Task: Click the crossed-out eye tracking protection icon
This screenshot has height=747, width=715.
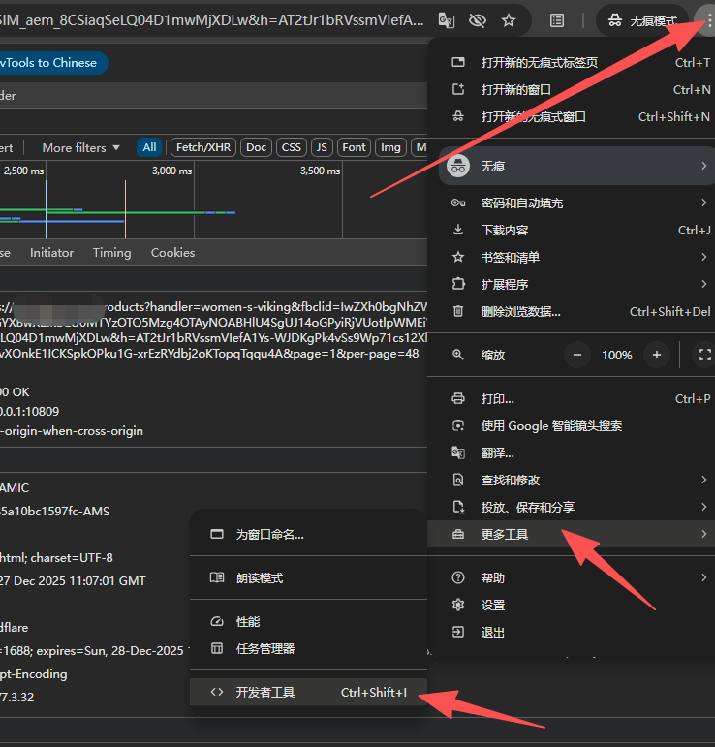Action: pyautogui.click(x=477, y=19)
